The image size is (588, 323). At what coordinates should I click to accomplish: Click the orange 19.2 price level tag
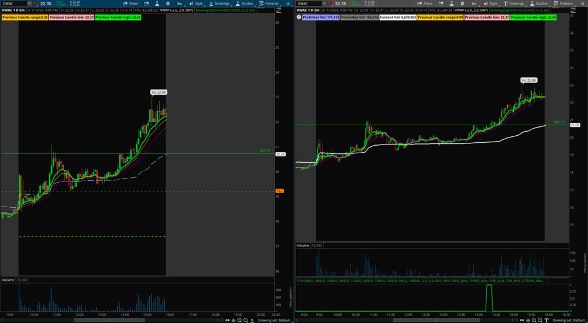[280, 191]
